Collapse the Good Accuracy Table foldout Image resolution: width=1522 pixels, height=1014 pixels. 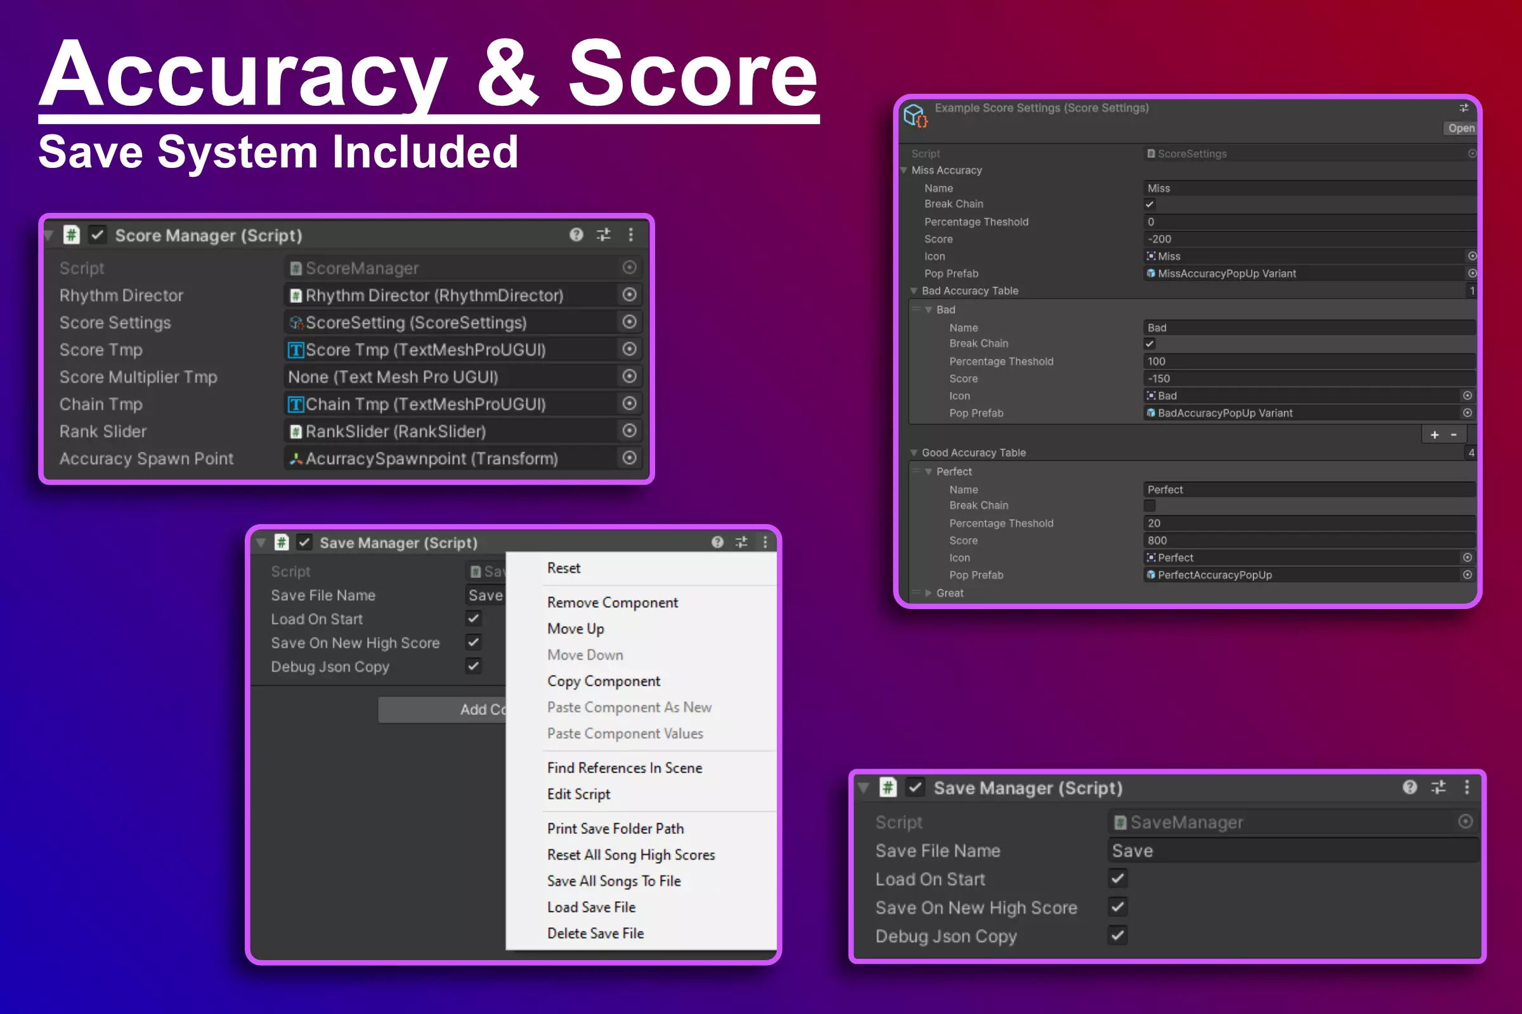click(914, 452)
